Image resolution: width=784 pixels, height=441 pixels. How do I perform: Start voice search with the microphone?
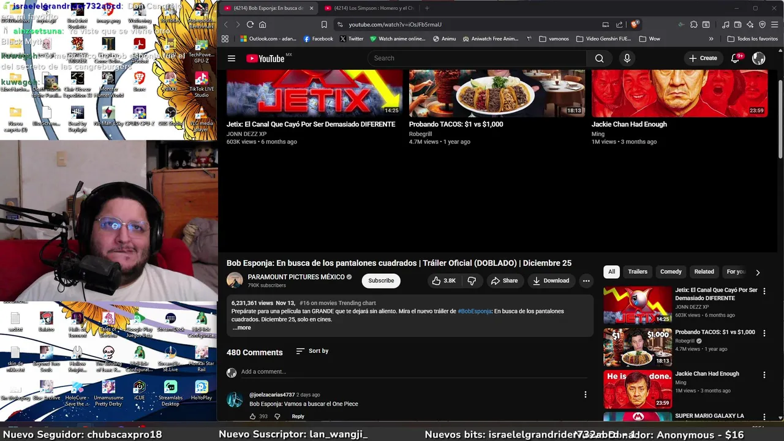[627, 58]
